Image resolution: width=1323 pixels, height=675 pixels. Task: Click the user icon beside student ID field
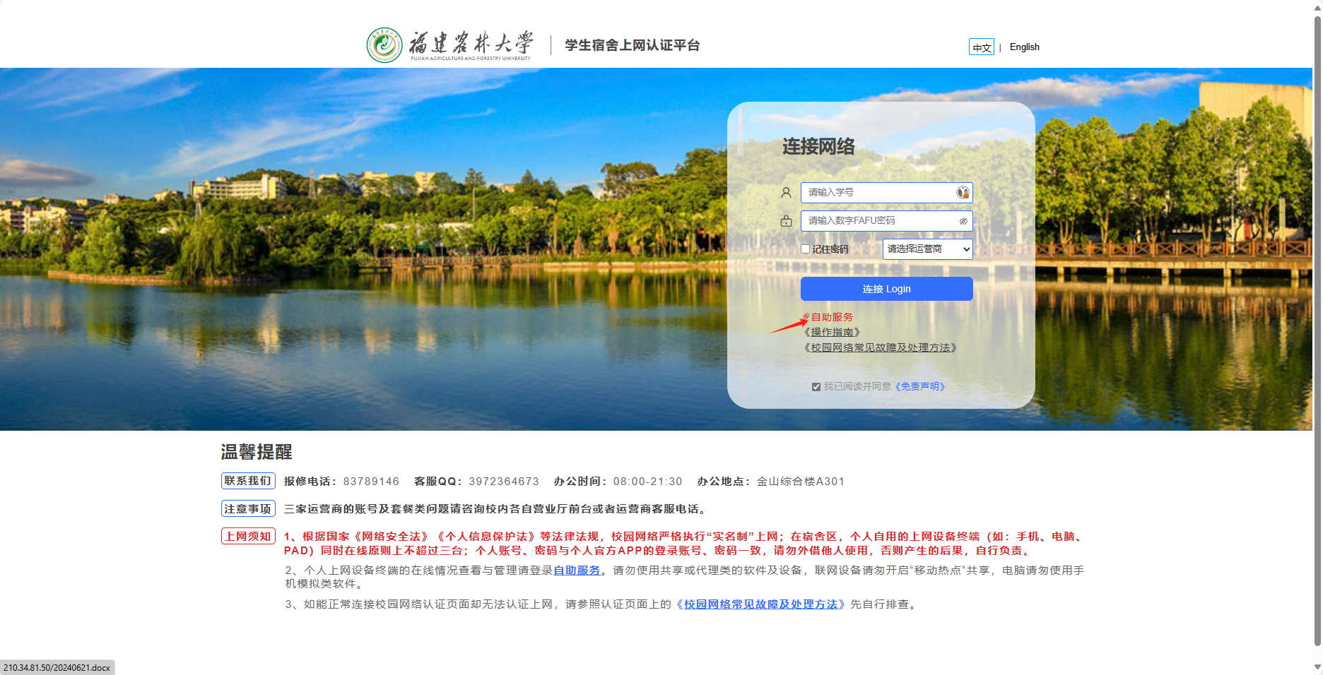(x=786, y=192)
